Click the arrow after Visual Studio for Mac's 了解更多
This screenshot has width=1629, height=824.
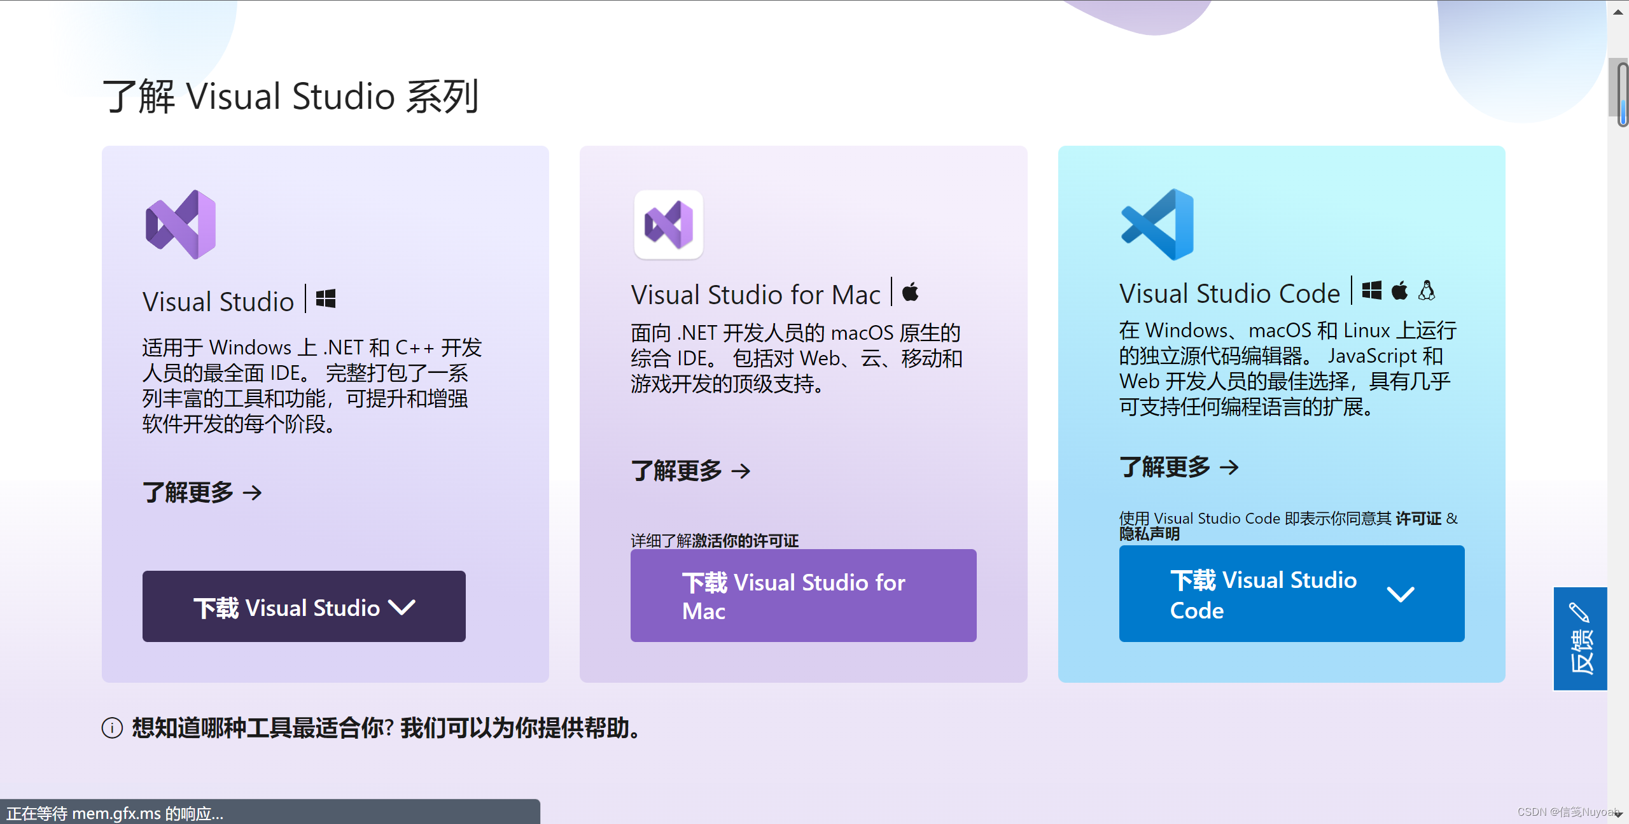point(741,471)
